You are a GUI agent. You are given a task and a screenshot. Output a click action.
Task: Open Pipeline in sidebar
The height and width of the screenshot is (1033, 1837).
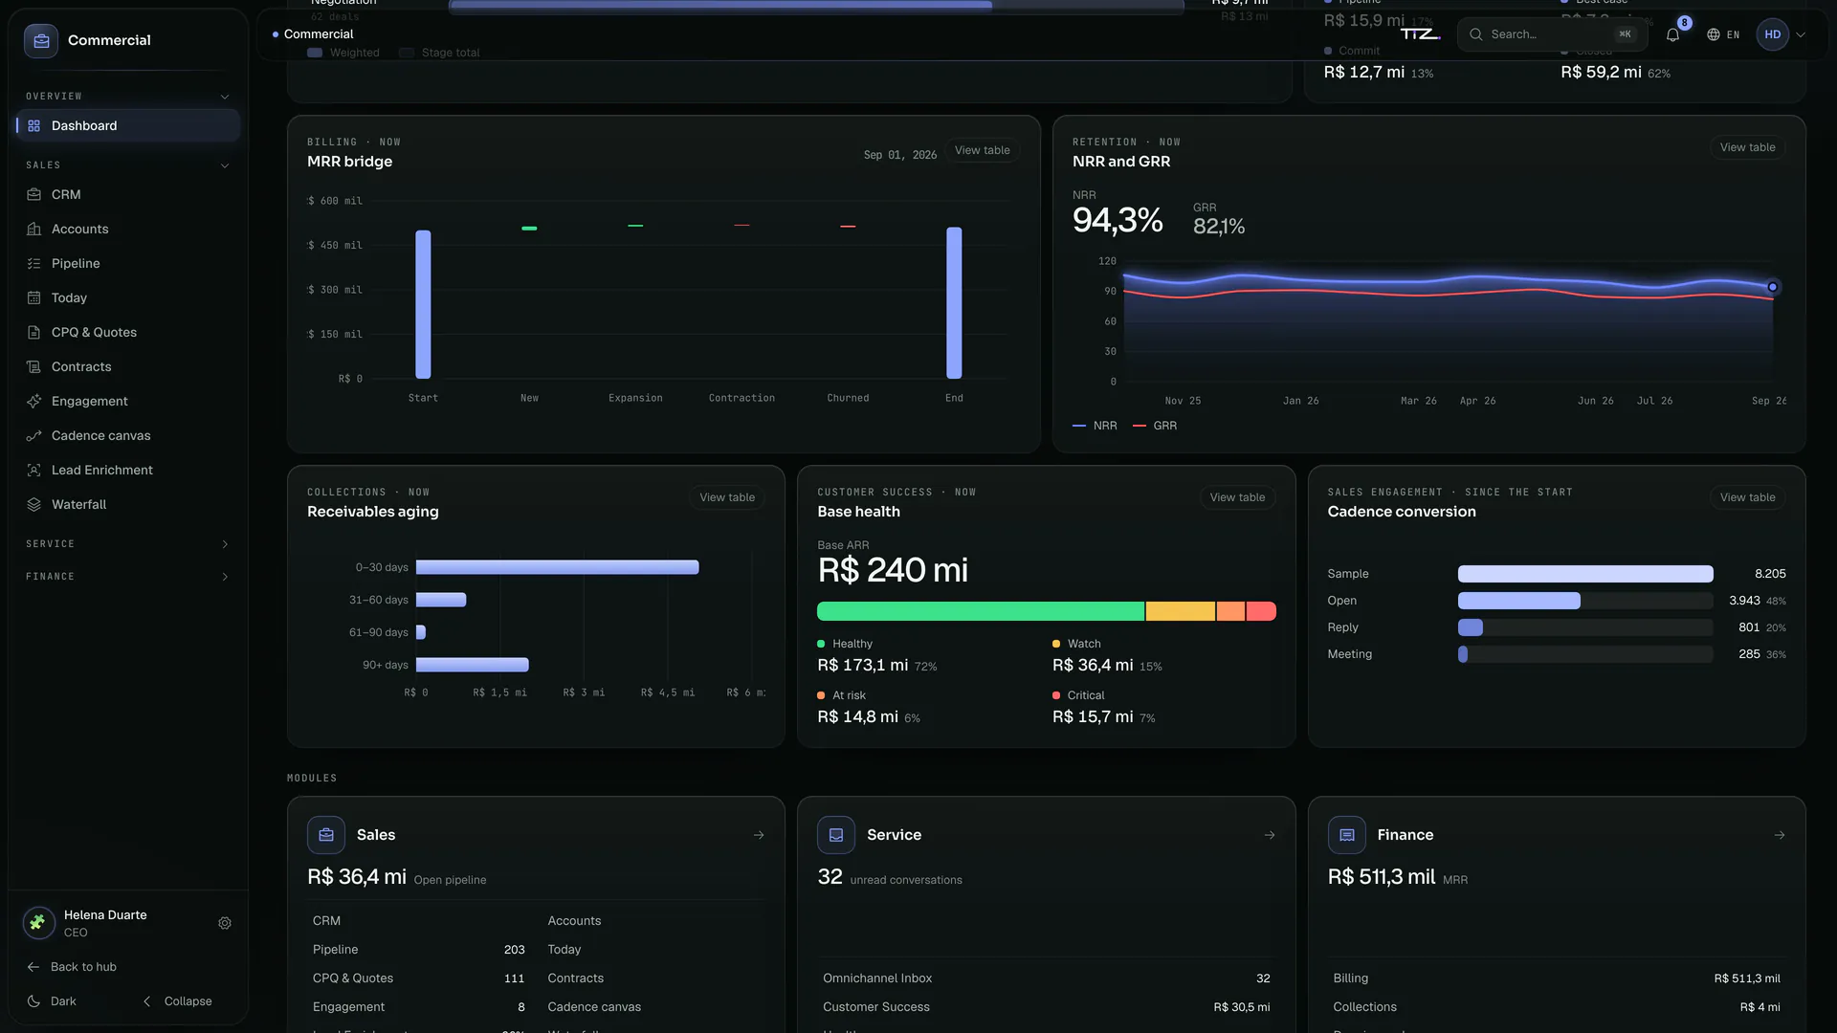pyautogui.click(x=128, y=263)
